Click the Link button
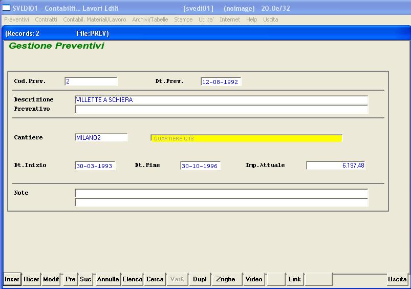The height and width of the screenshot is (289, 411). click(x=295, y=279)
